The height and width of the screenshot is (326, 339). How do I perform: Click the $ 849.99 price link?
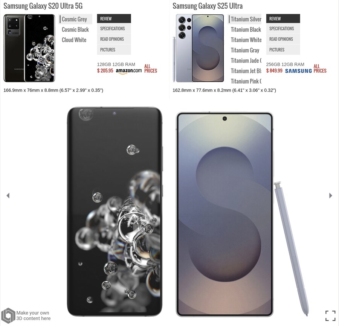point(274,71)
